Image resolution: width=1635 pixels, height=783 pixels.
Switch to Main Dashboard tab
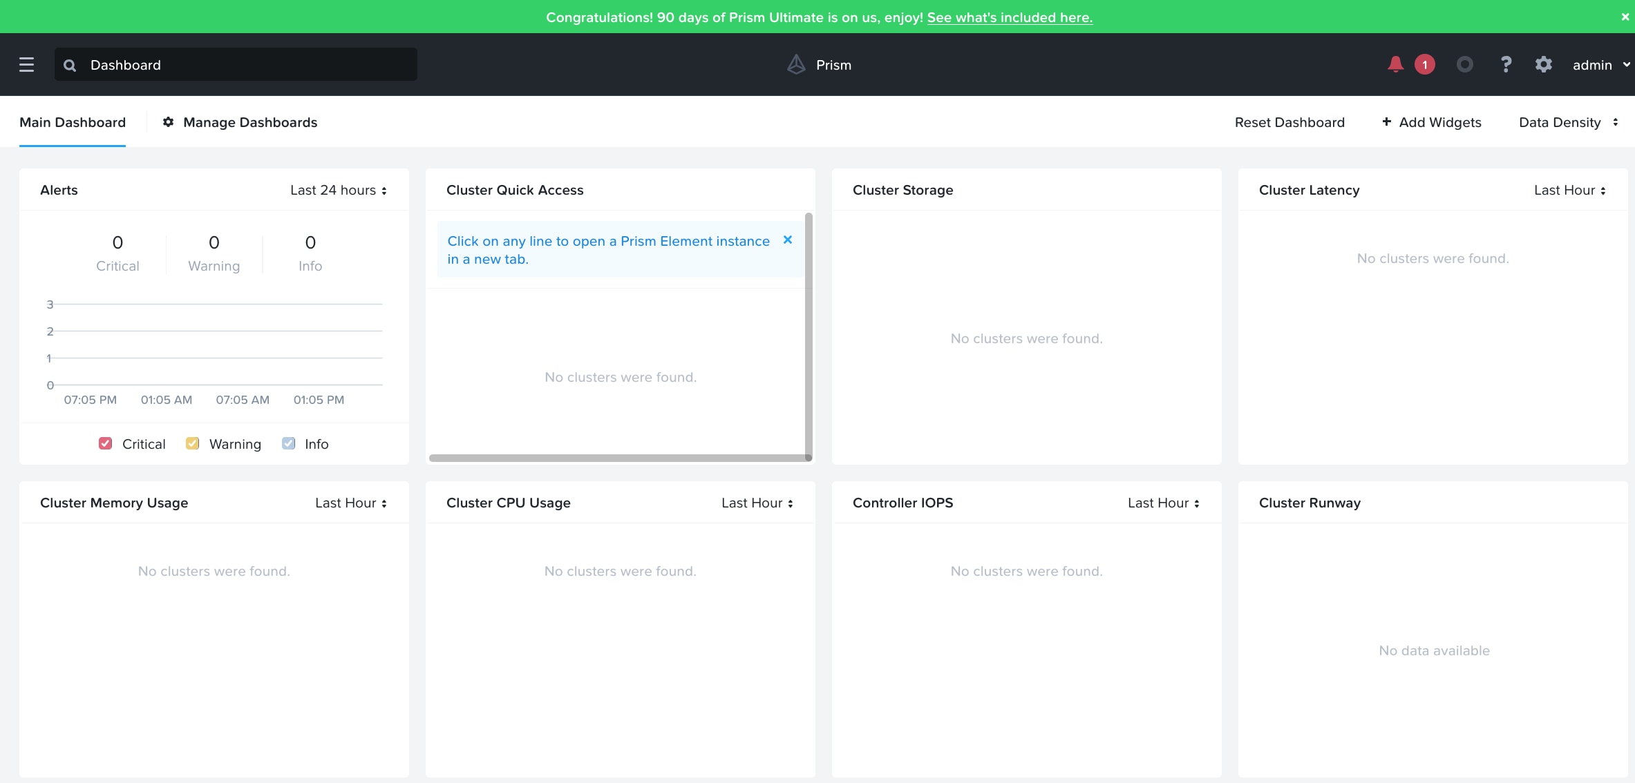coord(73,122)
